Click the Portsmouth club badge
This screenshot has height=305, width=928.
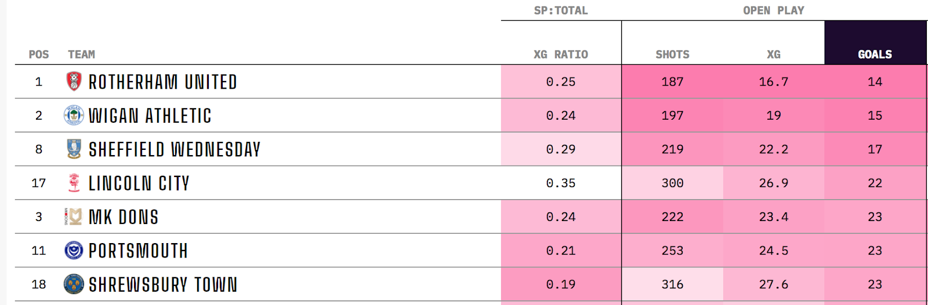pyautogui.click(x=74, y=251)
